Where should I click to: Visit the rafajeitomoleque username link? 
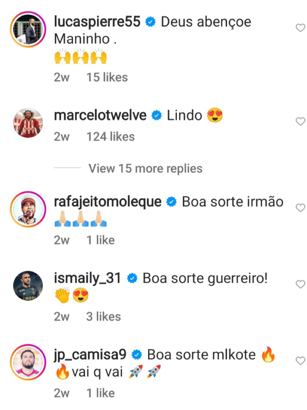pos(108,202)
